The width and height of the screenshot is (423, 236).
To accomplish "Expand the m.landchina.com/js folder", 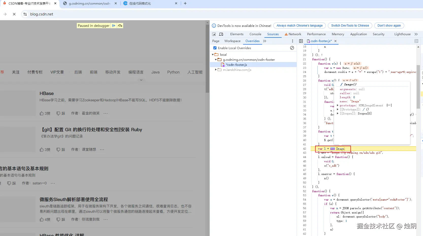I will click(216, 70).
